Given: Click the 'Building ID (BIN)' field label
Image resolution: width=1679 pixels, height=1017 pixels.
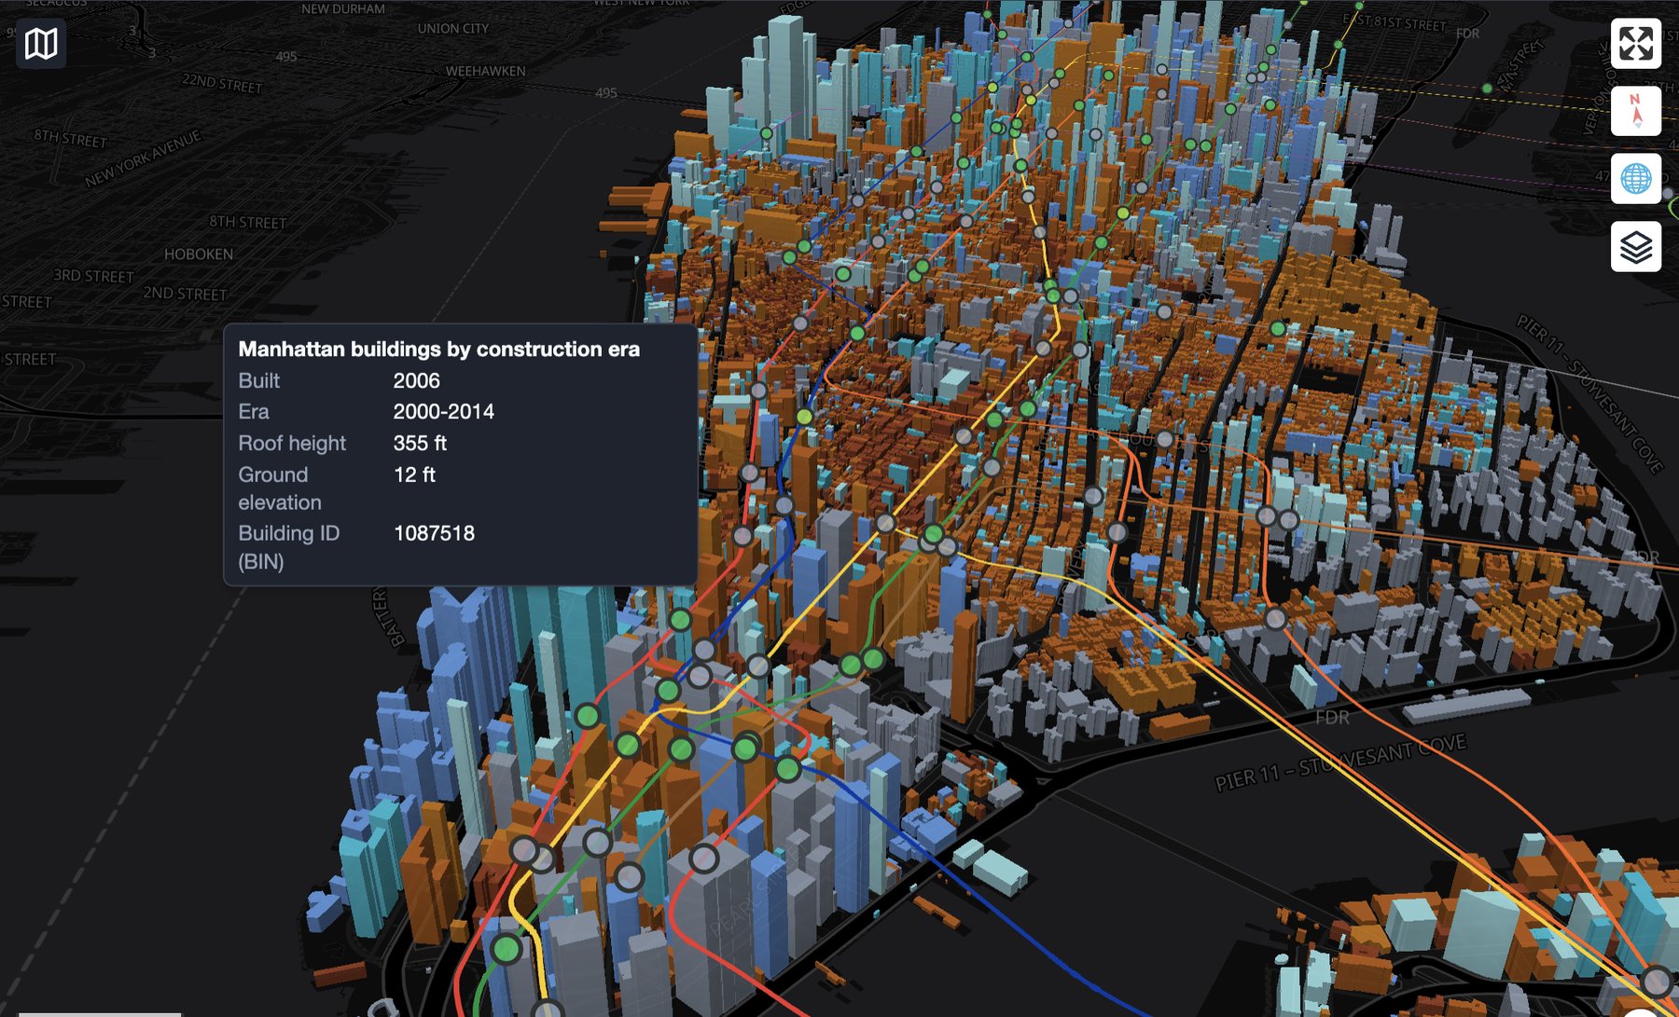Looking at the screenshot, I should (x=288, y=547).
